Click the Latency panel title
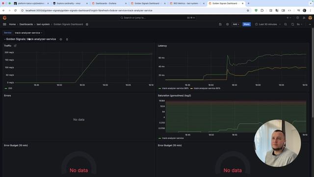This screenshot has width=314, height=177. (162, 46)
